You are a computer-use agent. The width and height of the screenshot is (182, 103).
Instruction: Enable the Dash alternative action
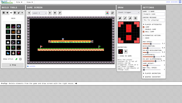(143, 38)
